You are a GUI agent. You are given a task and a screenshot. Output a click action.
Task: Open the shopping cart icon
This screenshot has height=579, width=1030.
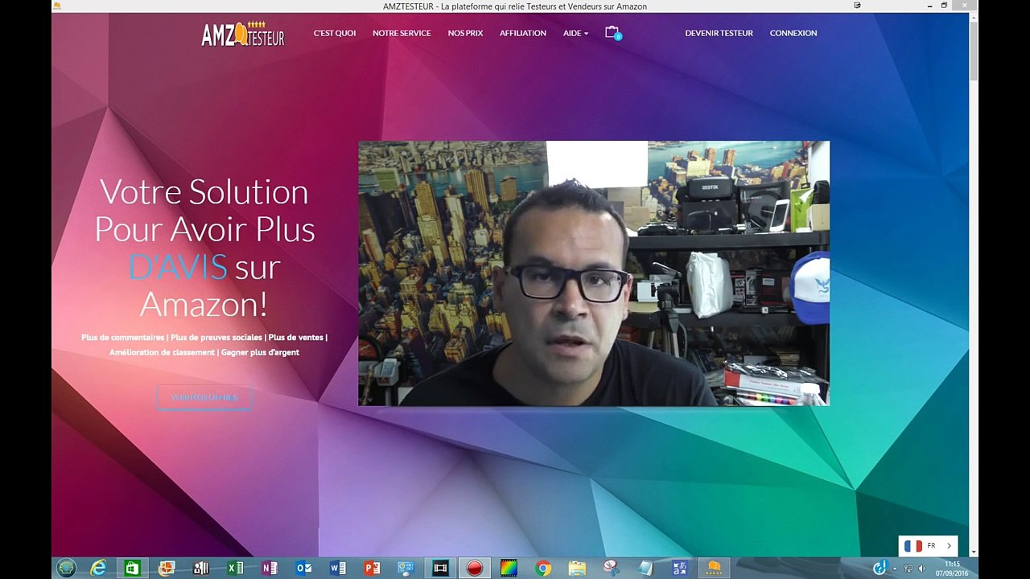[613, 33]
